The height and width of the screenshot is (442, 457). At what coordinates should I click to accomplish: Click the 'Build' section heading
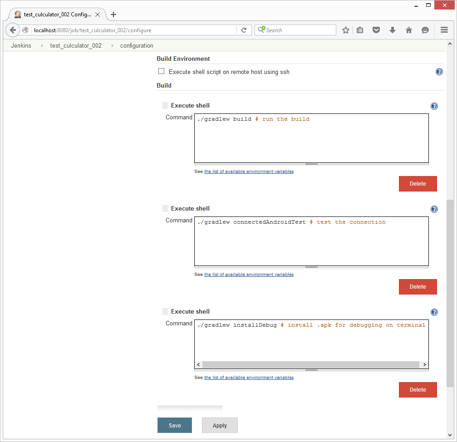[164, 86]
